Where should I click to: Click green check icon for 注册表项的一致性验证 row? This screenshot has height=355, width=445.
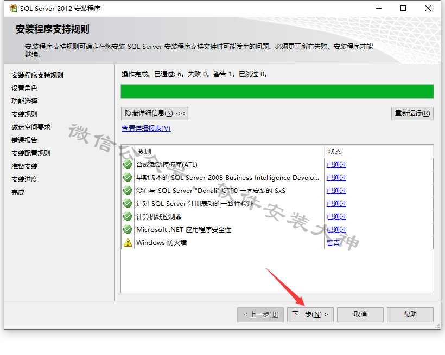pos(128,204)
